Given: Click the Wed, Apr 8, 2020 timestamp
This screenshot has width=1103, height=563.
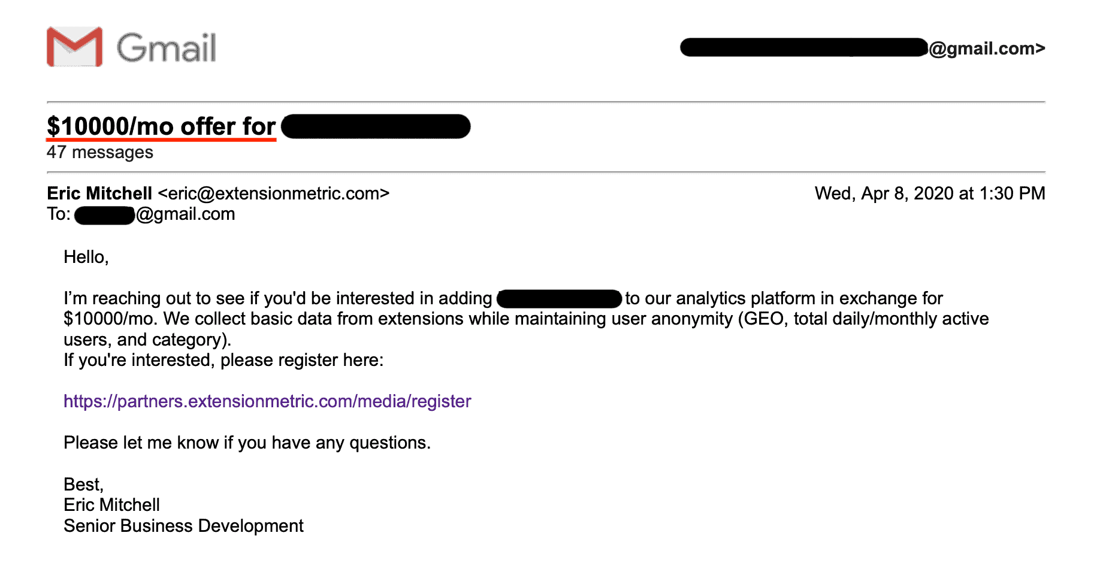Looking at the screenshot, I should (930, 193).
